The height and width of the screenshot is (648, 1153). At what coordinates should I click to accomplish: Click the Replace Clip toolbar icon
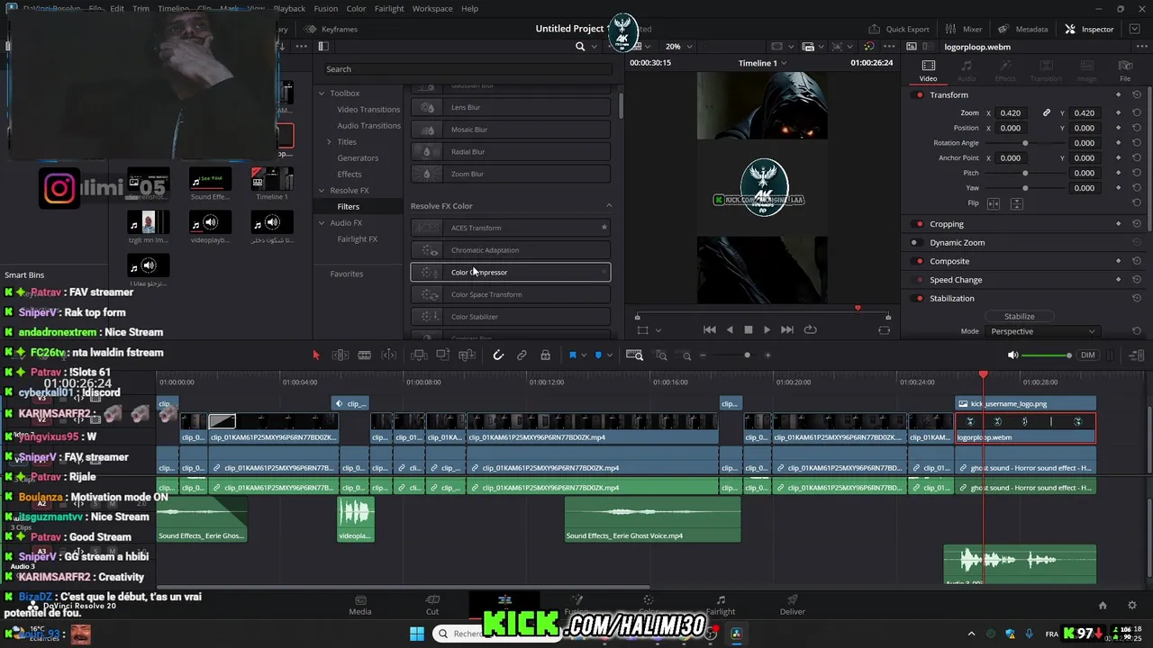(x=467, y=355)
